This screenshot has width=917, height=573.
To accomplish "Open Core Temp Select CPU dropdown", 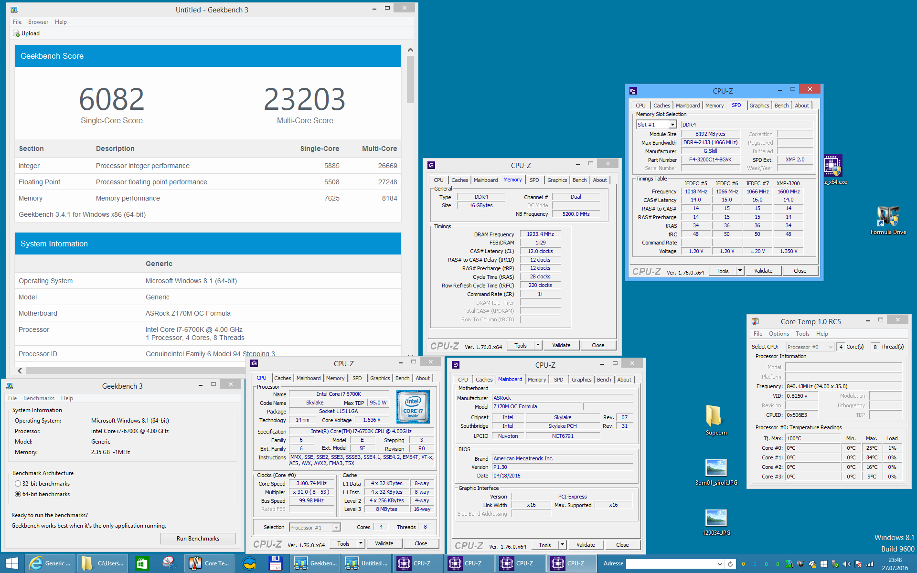I will [810, 347].
